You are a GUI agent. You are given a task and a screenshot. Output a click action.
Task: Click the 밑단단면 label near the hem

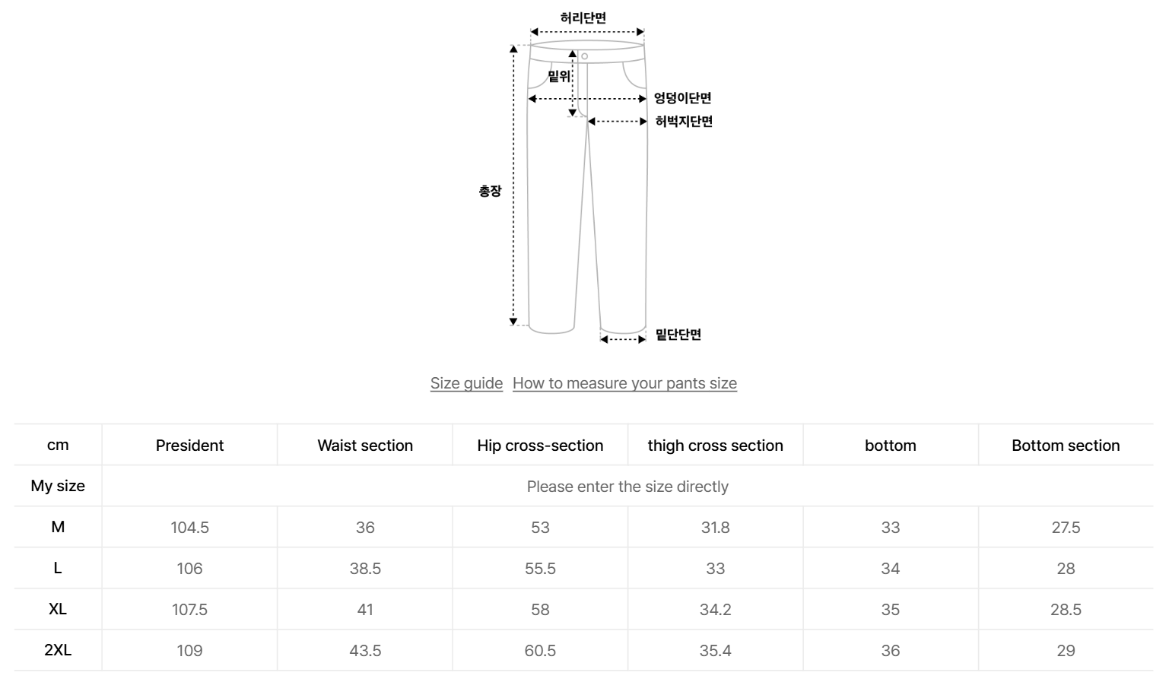coord(678,335)
